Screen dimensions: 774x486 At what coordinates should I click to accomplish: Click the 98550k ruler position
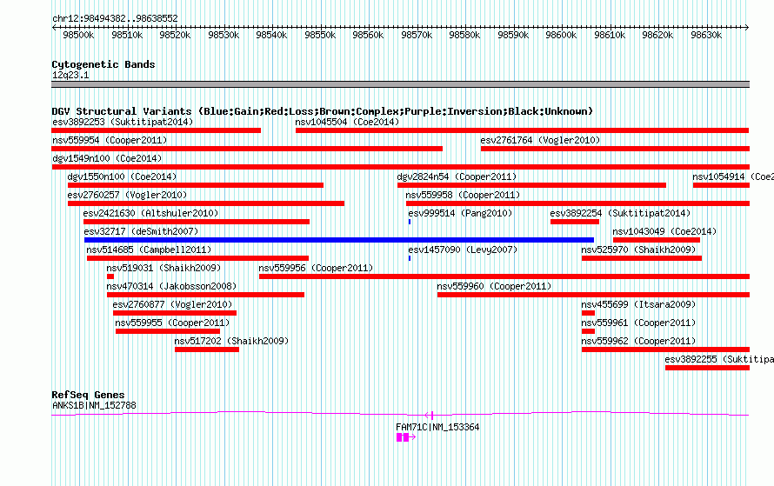click(320, 35)
